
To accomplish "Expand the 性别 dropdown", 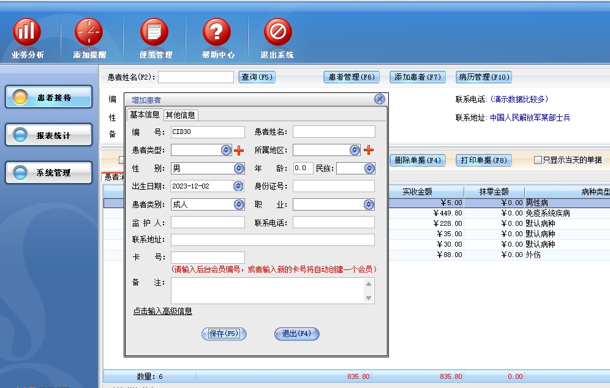I will [239, 168].
